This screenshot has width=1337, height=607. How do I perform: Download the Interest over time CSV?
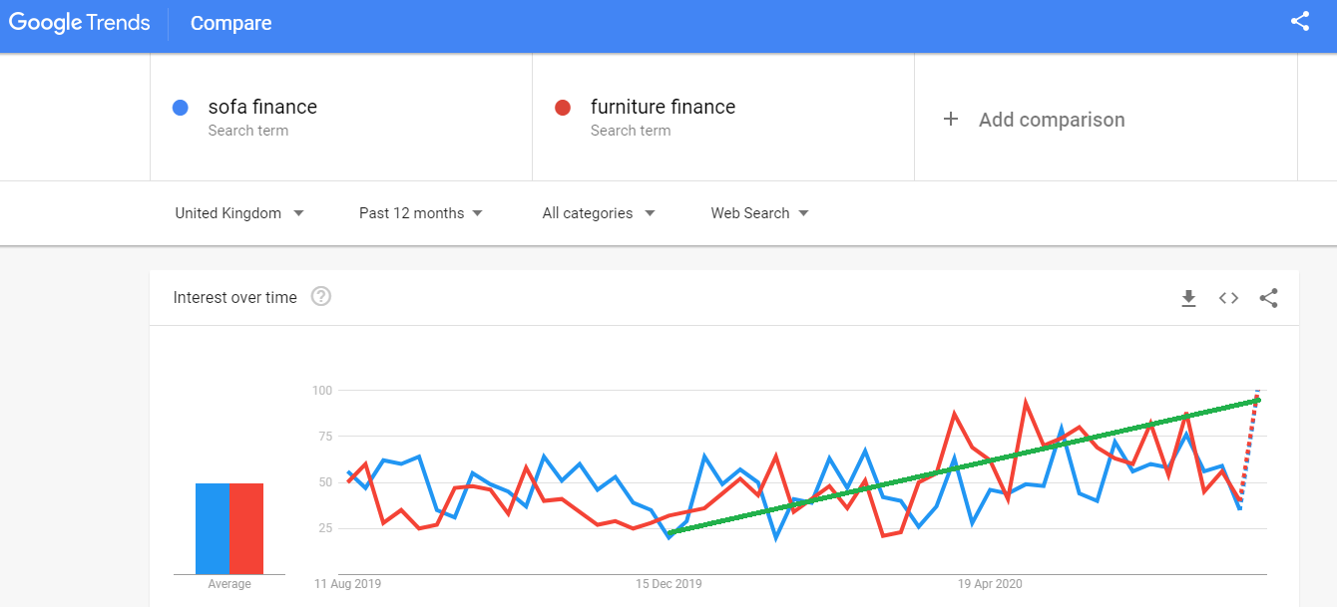[x=1188, y=298]
